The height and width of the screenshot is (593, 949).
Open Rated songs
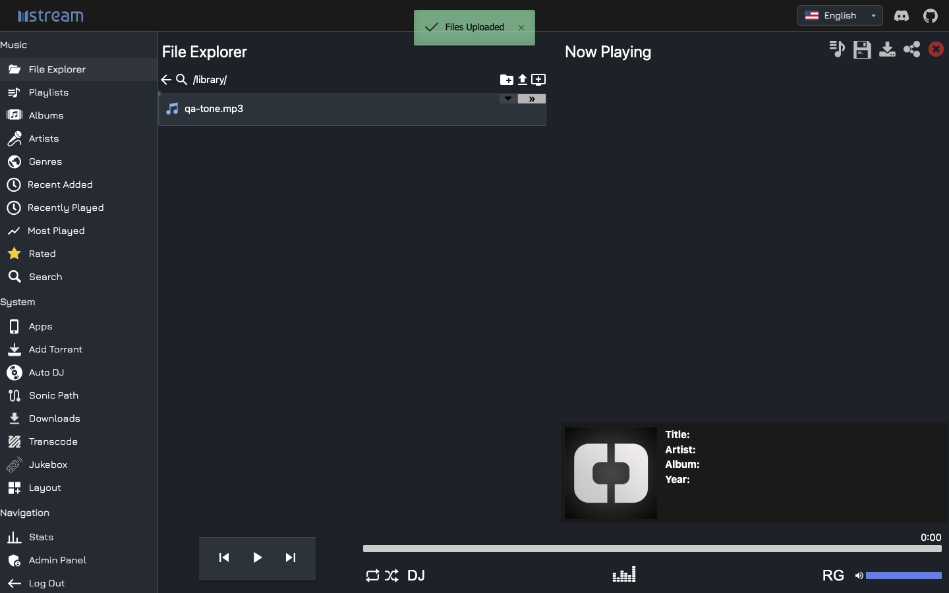(78, 254)
